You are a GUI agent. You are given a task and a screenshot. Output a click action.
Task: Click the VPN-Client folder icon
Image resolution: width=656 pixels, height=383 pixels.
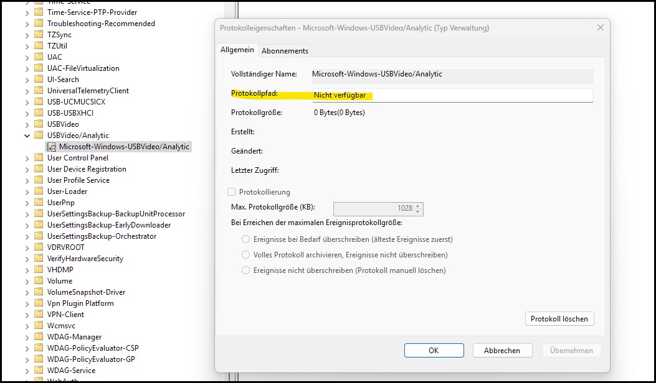pyautogui.click(x=39, y=314)
